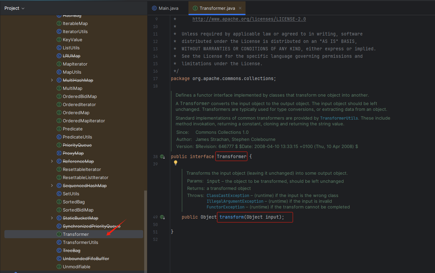Click the 'Author: James Strachan' doc line
This screenshot has width=435, height=273.
[226, 140]
